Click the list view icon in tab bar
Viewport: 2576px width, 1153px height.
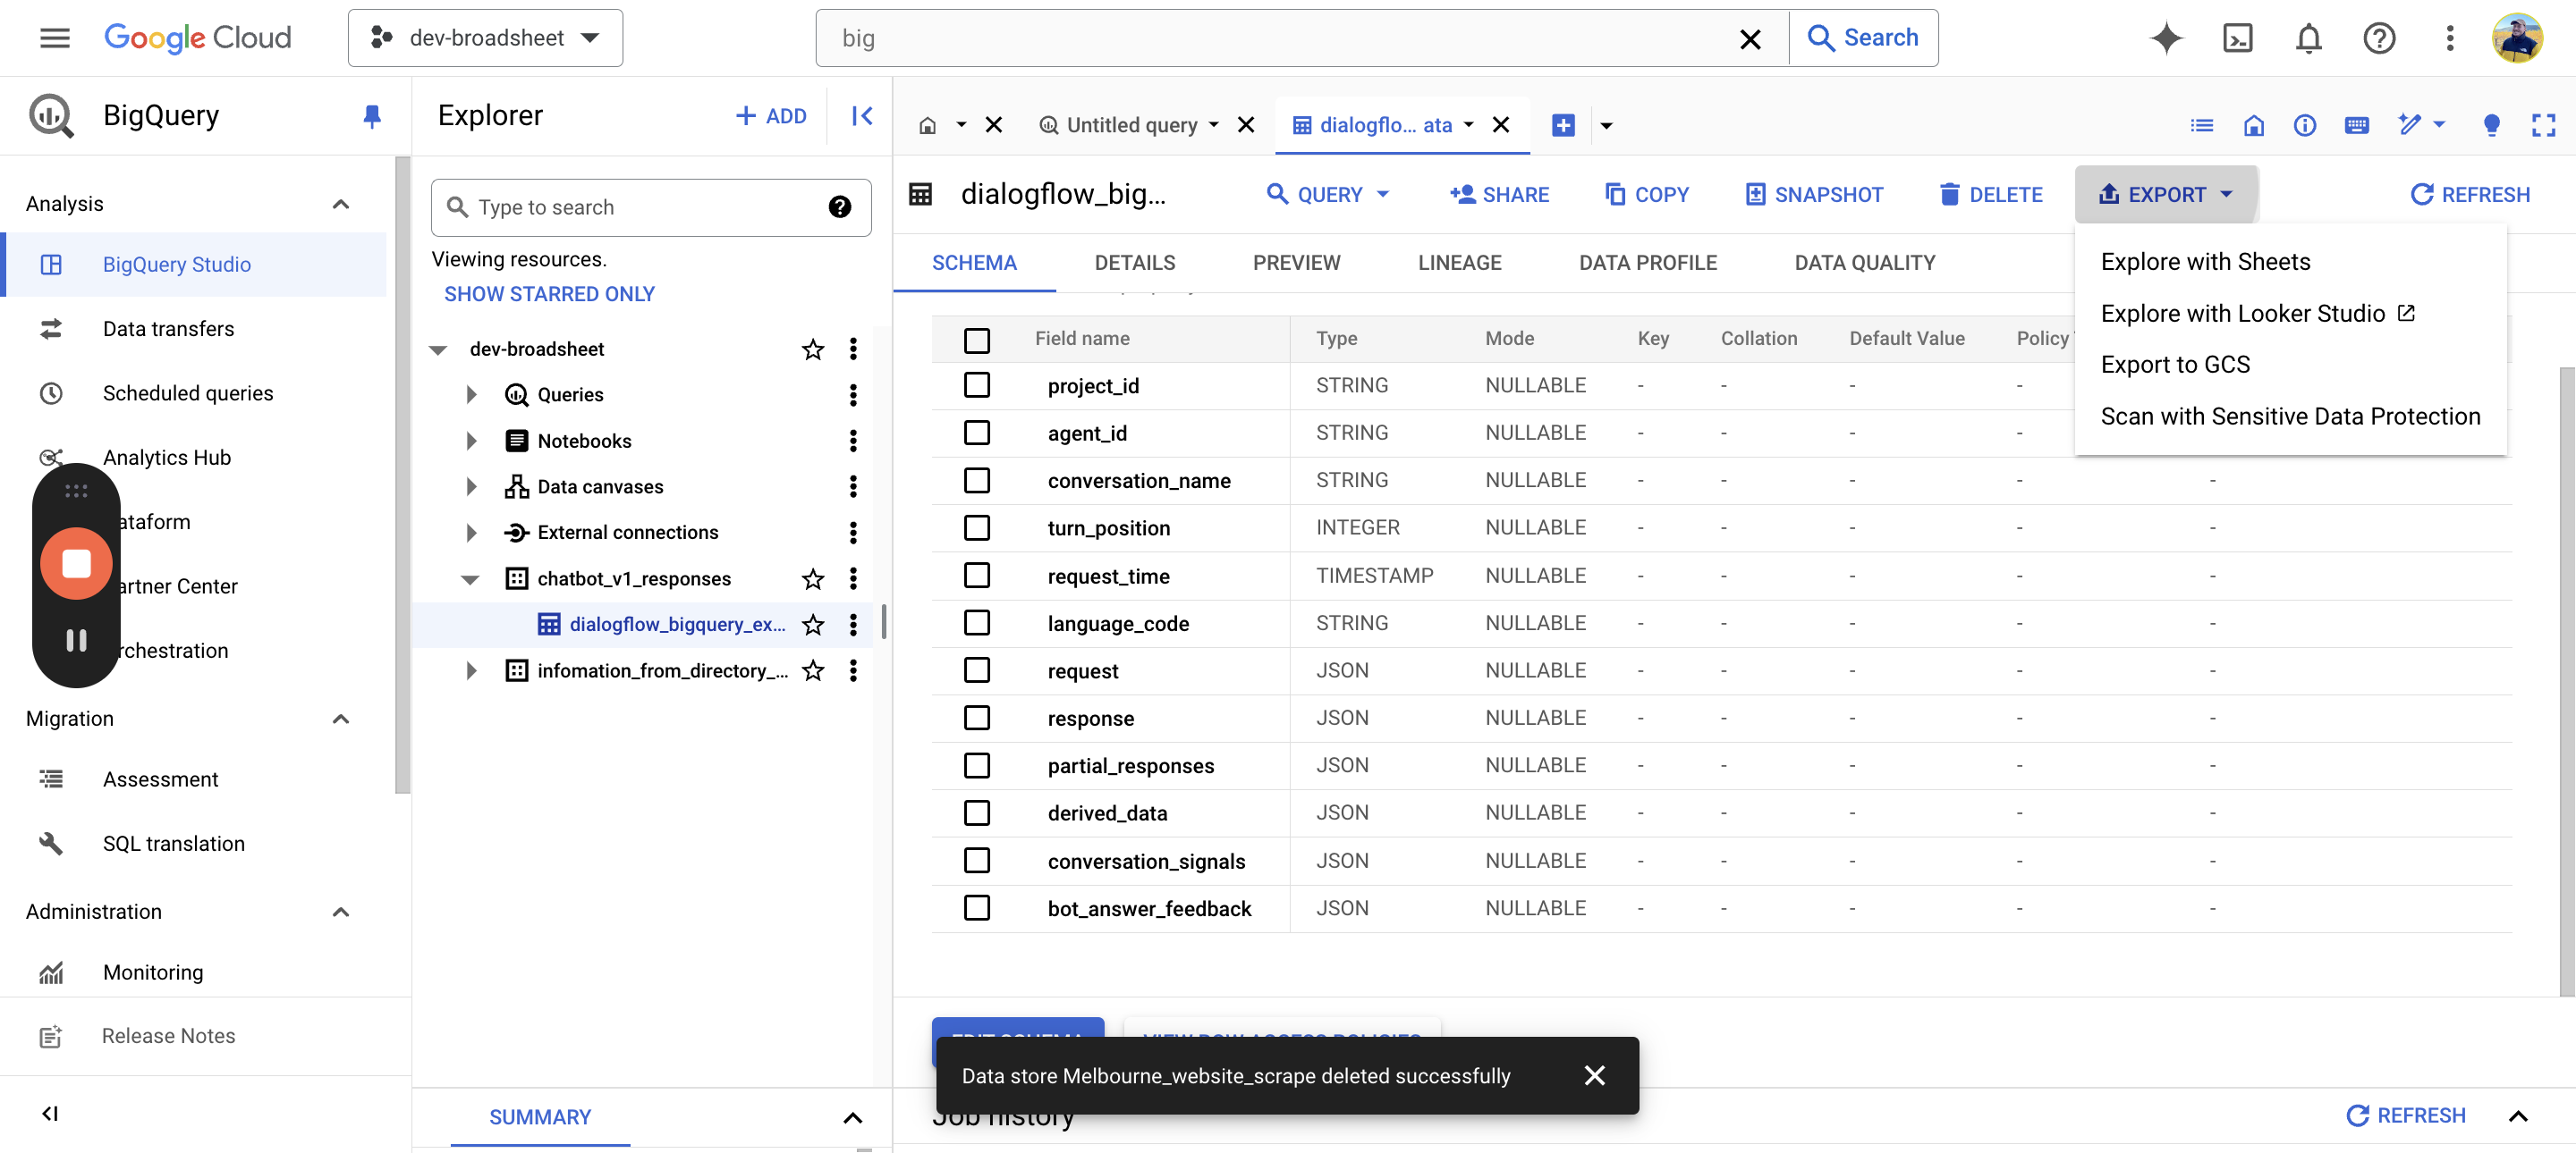2201,125
